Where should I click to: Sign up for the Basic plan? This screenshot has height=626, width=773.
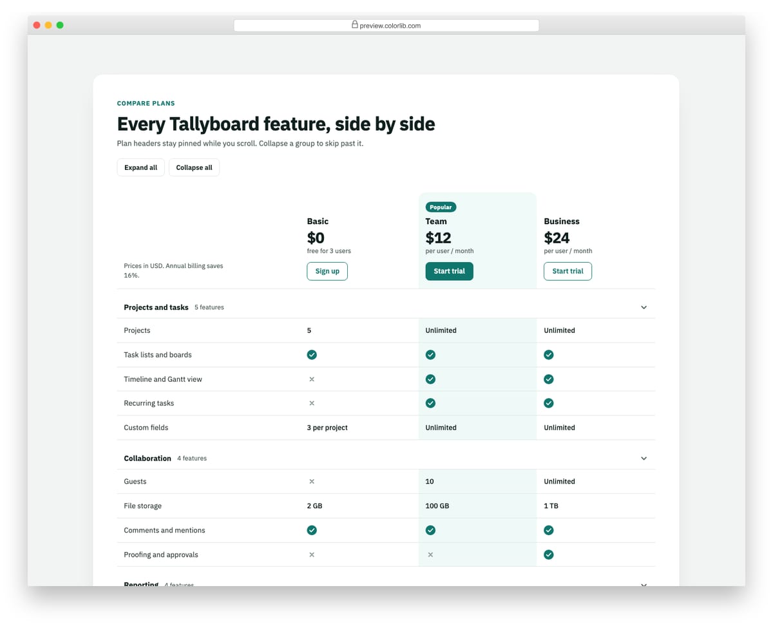[327, 271]
